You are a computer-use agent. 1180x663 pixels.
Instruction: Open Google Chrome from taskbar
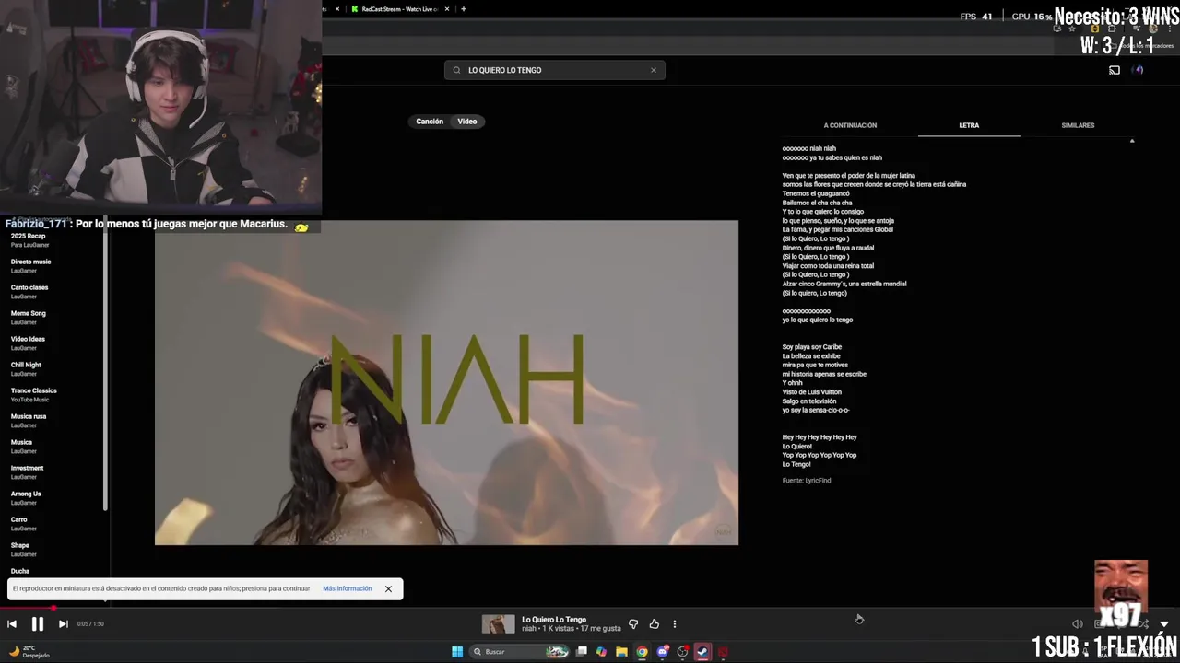[x=642, y=652]
